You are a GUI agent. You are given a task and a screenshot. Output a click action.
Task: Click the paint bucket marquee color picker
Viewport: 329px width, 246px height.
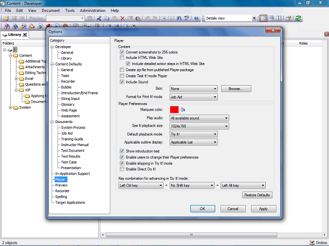point(183,110)
